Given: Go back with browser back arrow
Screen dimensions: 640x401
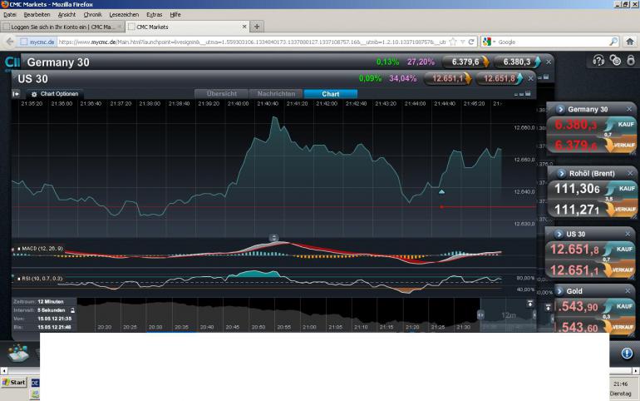Looking at the screenshot, I should 9,42.
